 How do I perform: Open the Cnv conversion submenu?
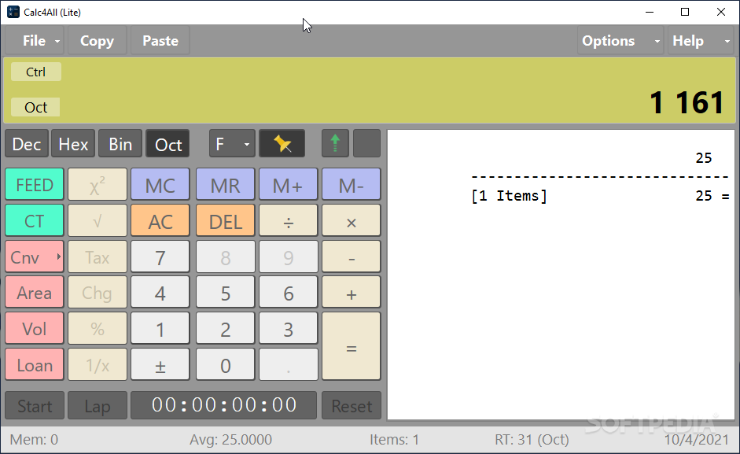pyautogui.click(x=34, y=257)
